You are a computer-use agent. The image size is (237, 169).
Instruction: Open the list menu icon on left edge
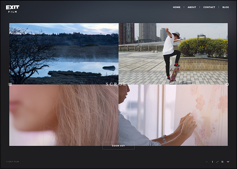pyautogui.click(x=10, y=84)
